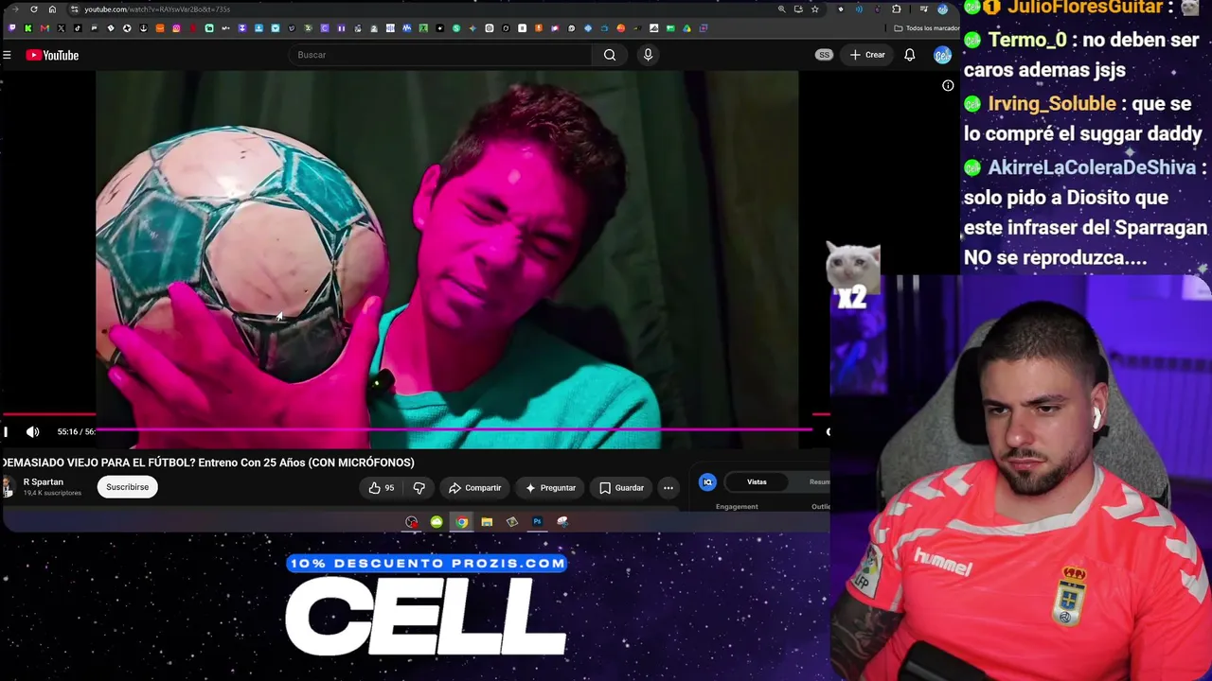
Task: Share the video via 'Compartir'
Action: click(475, 488)
